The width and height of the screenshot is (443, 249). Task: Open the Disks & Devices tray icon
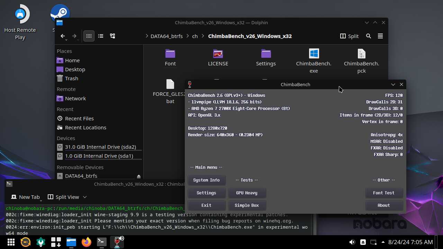pos(363,242)
